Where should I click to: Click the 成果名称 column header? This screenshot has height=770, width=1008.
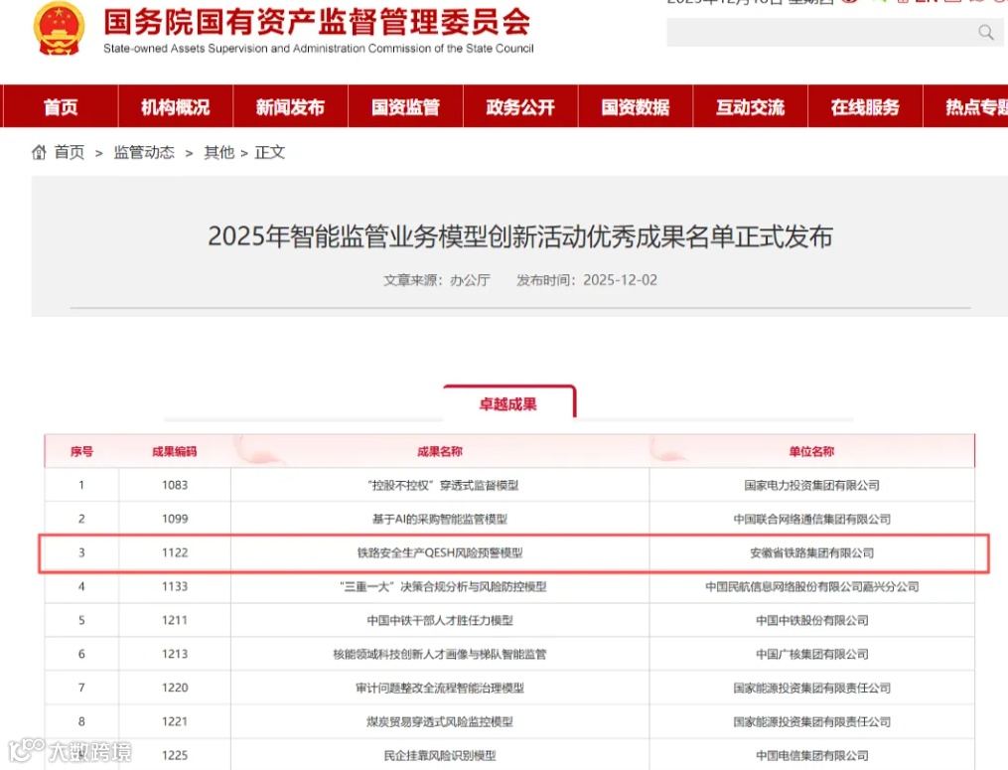pyautogui.click(x=440, y=452)
